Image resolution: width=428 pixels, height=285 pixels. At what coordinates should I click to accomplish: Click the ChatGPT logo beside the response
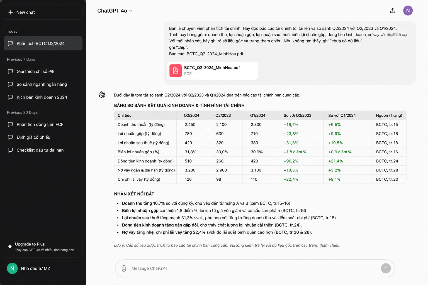[102, 95]
